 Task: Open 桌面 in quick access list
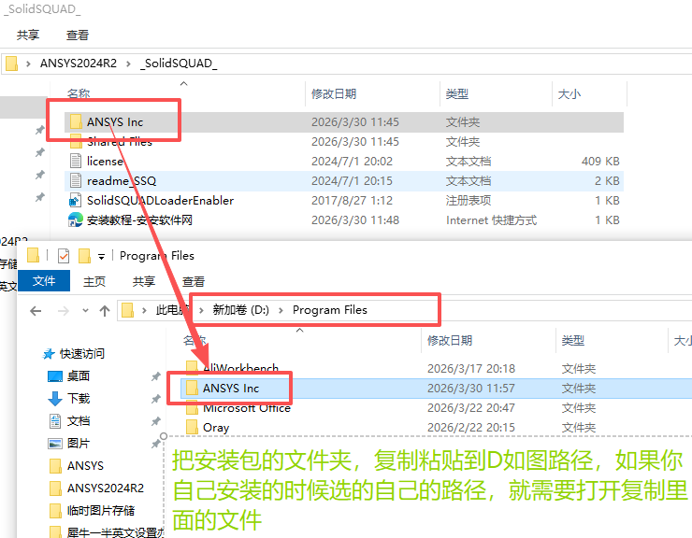coord(79,376)
